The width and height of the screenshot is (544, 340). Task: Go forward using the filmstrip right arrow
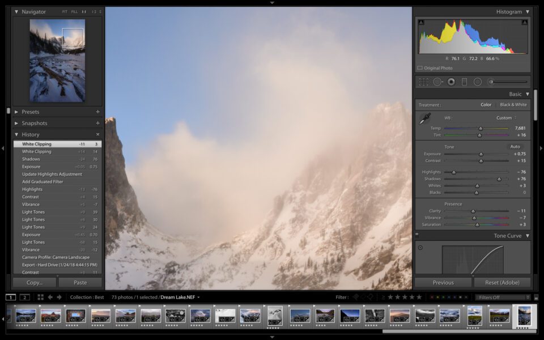tap(59, 297)
